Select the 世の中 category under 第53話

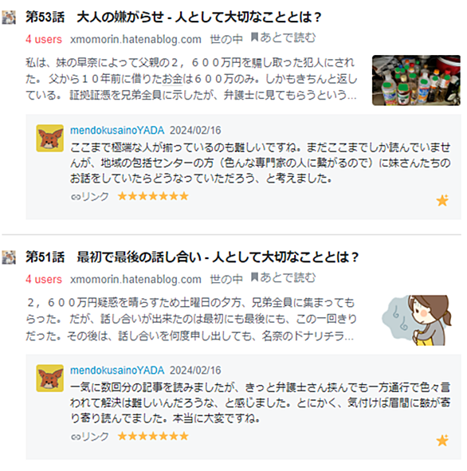click(226, 39)
